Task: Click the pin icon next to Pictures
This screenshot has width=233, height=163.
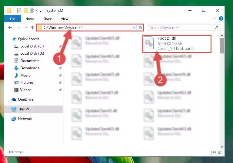Action: click(60, 83)
